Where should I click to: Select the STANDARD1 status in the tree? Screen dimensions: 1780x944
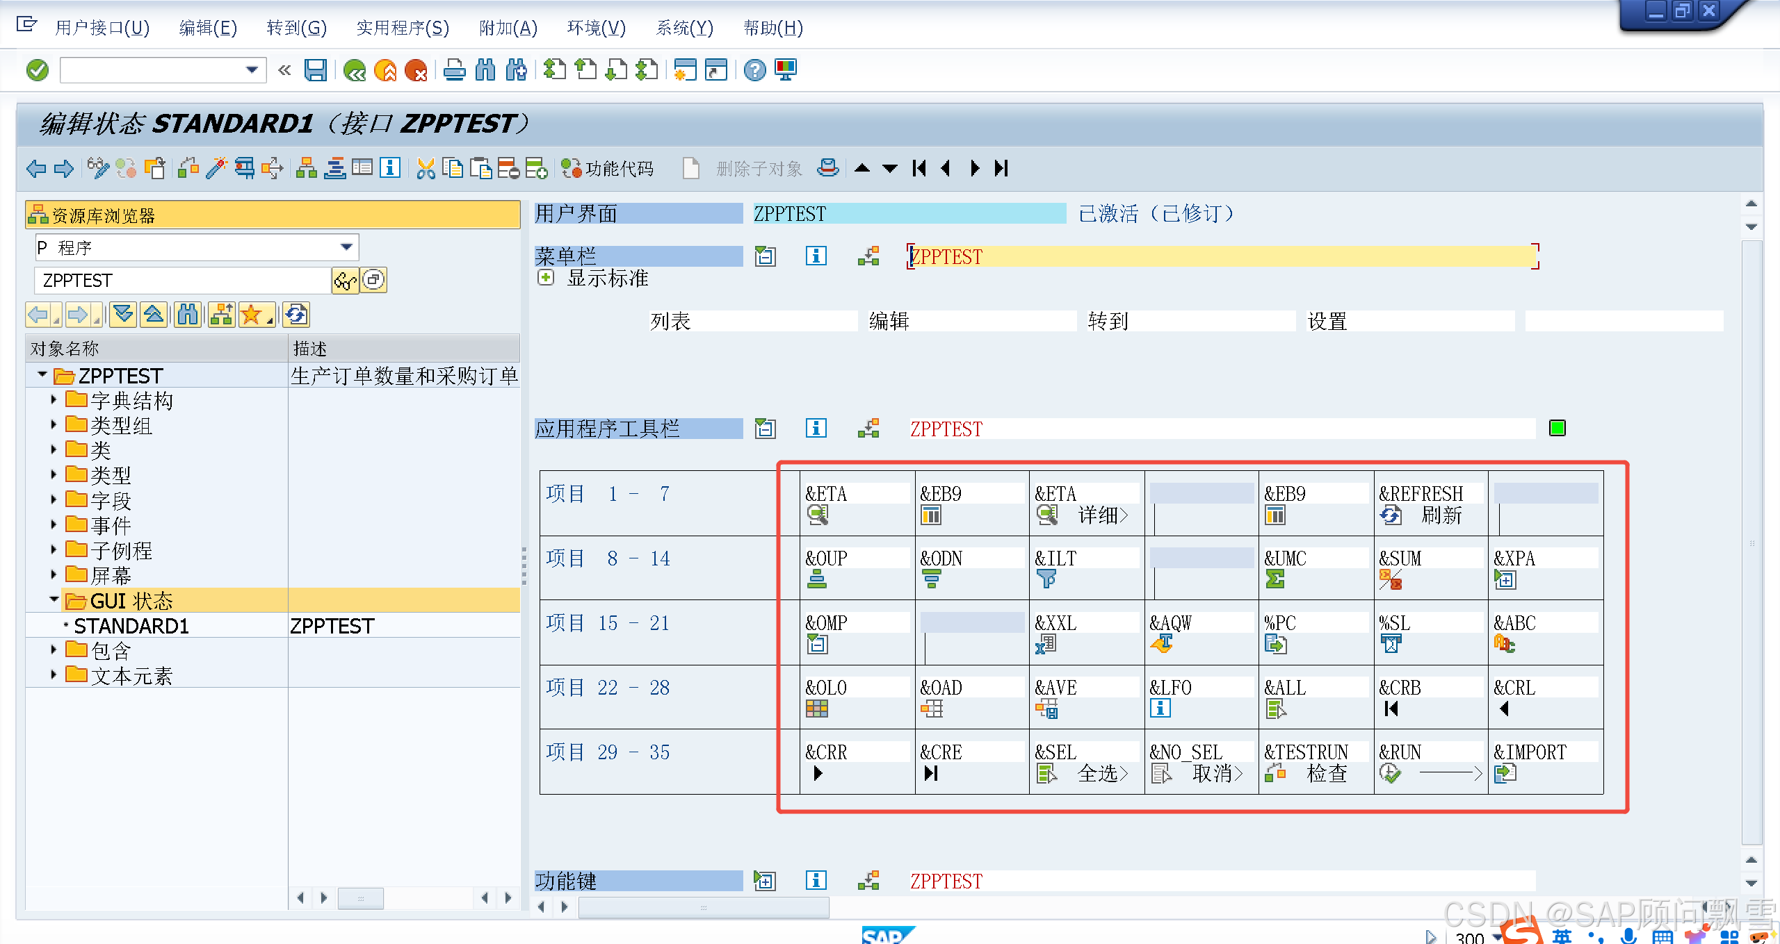click(x=131, y=626)
